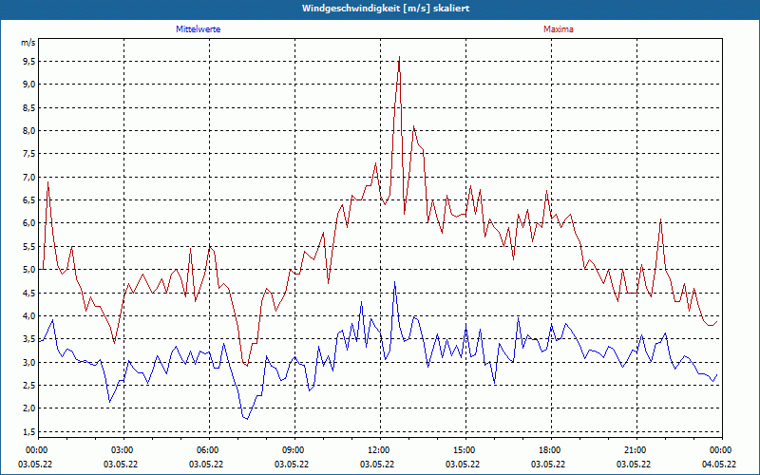Screen dimensions: 760x475
Task: Click the 06:00 time axis label
Action: 206,450
